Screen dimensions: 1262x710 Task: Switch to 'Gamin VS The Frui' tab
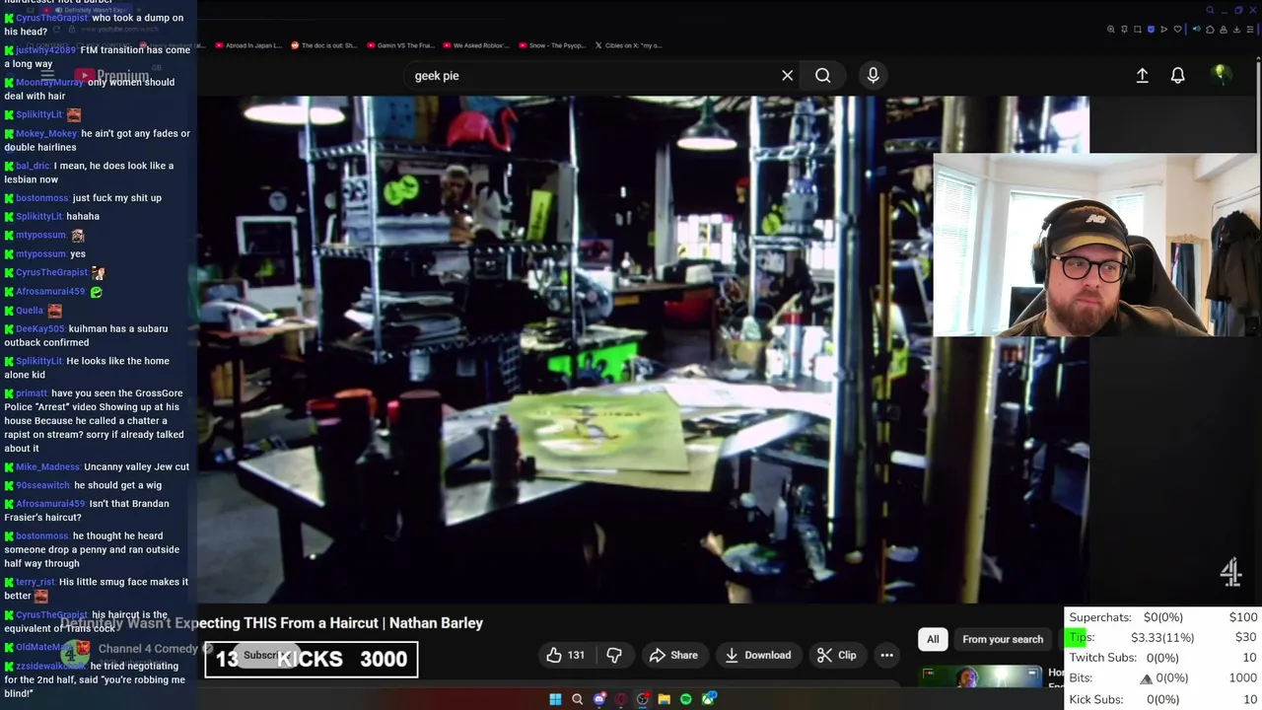(399, 45)
